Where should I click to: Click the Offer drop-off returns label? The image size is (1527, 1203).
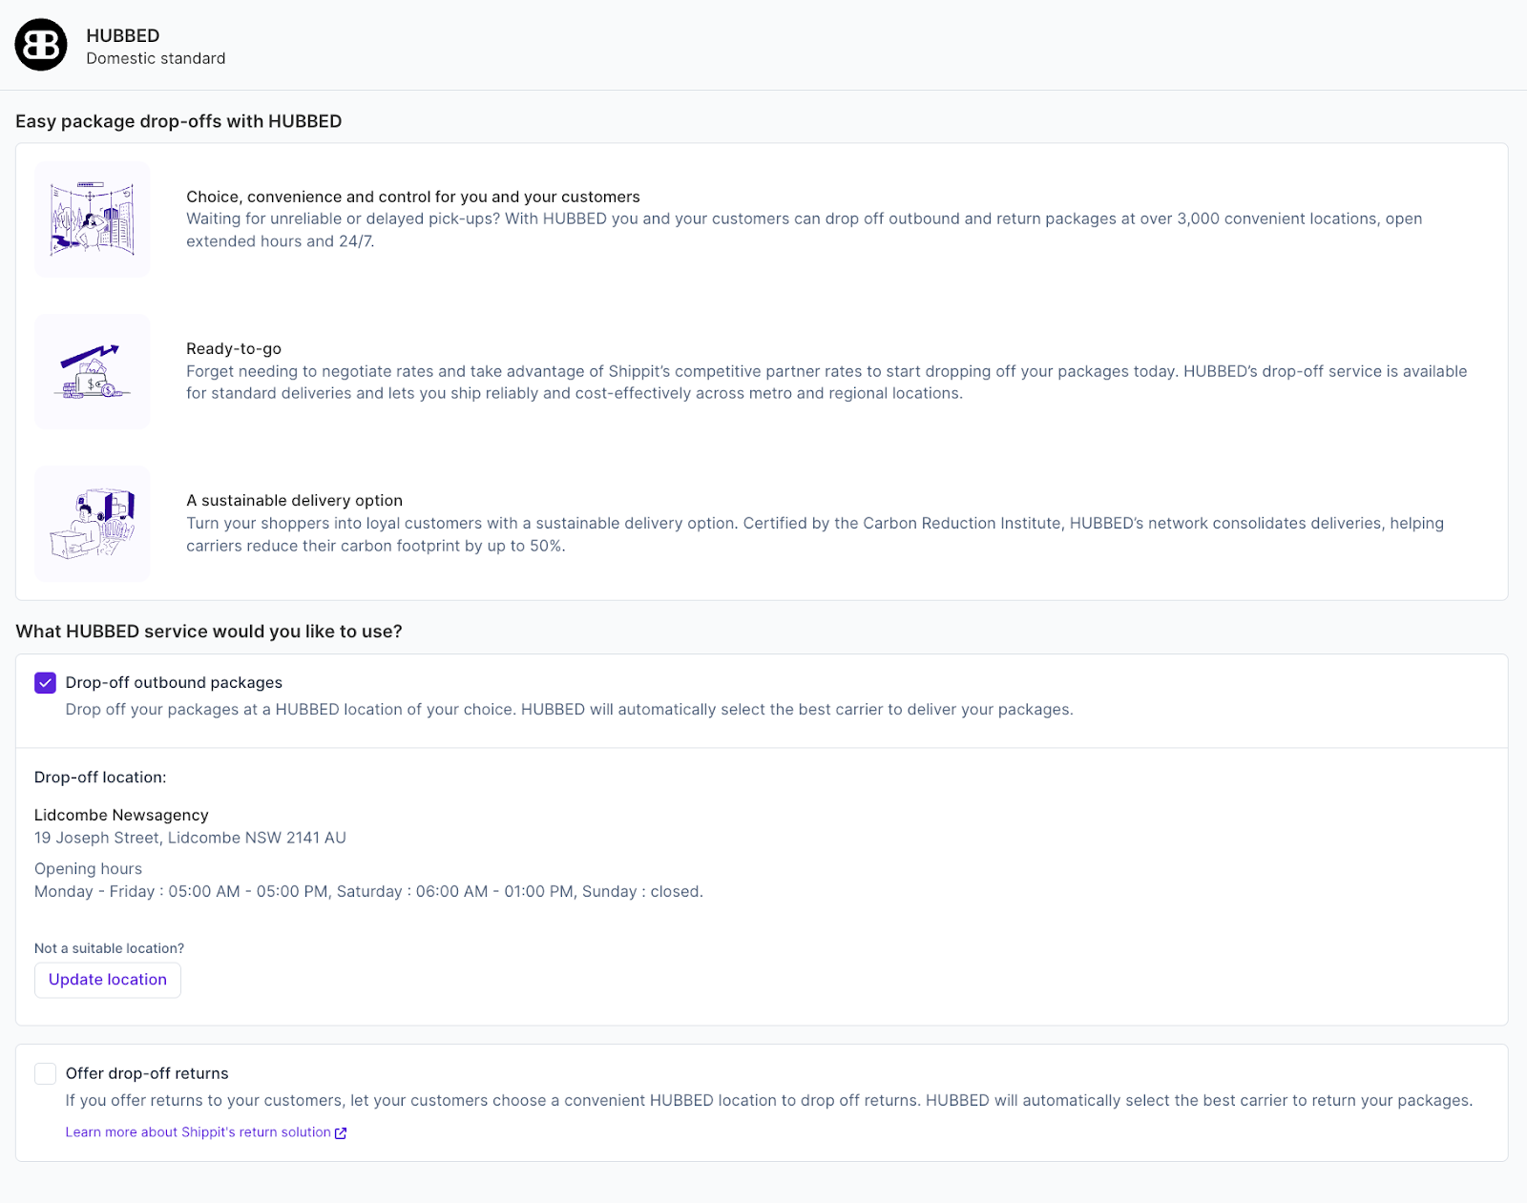[147, 1074]
